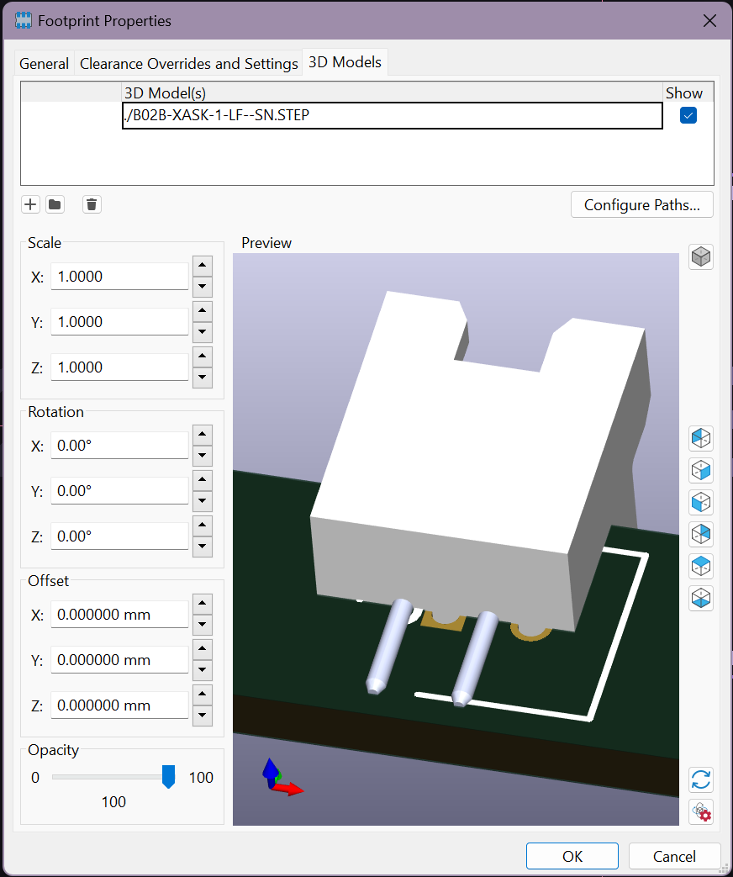Switch preview to back view
This screenshot has height=877, width=733.
point(700,534)
